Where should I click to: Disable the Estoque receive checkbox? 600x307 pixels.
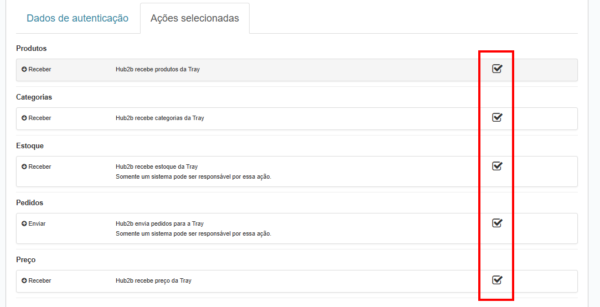[x=497, y=166]
